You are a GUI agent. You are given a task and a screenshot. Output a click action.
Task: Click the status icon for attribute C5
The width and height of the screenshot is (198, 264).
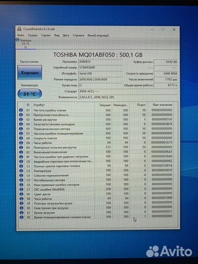pos(21,180)
